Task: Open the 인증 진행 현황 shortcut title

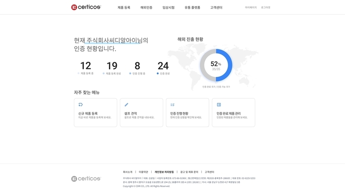Action: (x=179, y=113)
